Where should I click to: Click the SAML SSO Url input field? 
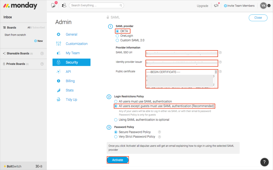[182, 54]
